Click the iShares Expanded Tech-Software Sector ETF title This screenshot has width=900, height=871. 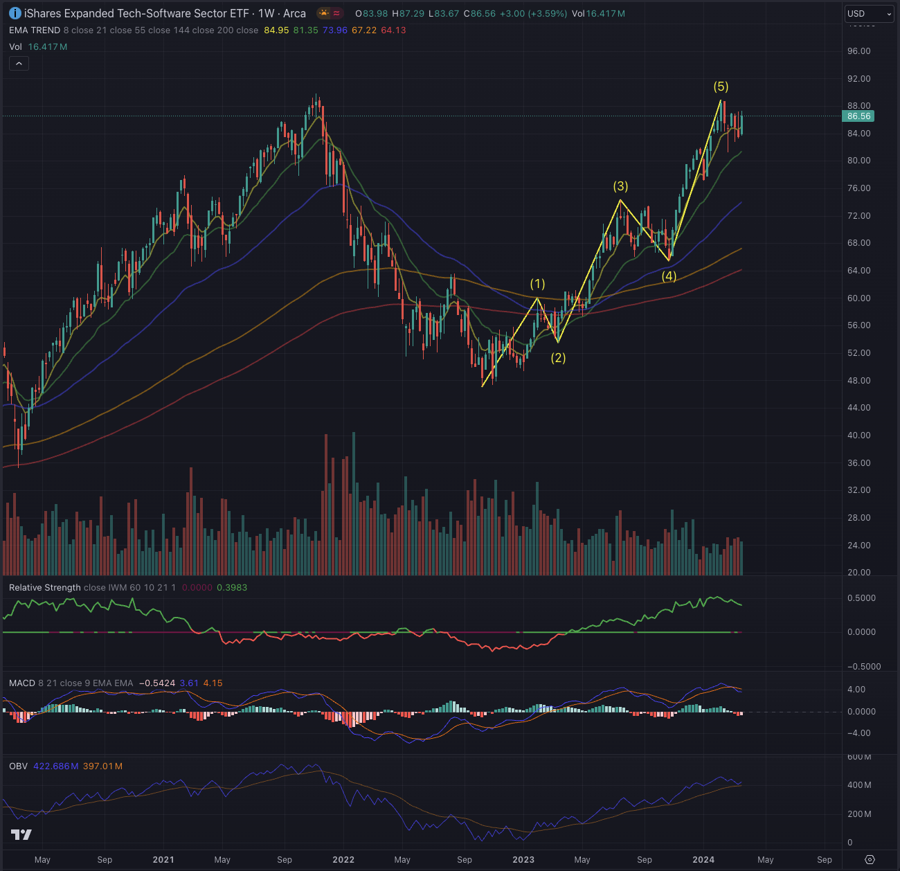pyautogui.click(x=136, y=13)
